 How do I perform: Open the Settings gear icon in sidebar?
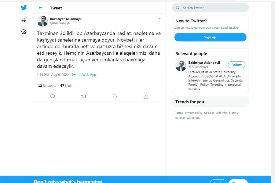coord(24,32)
